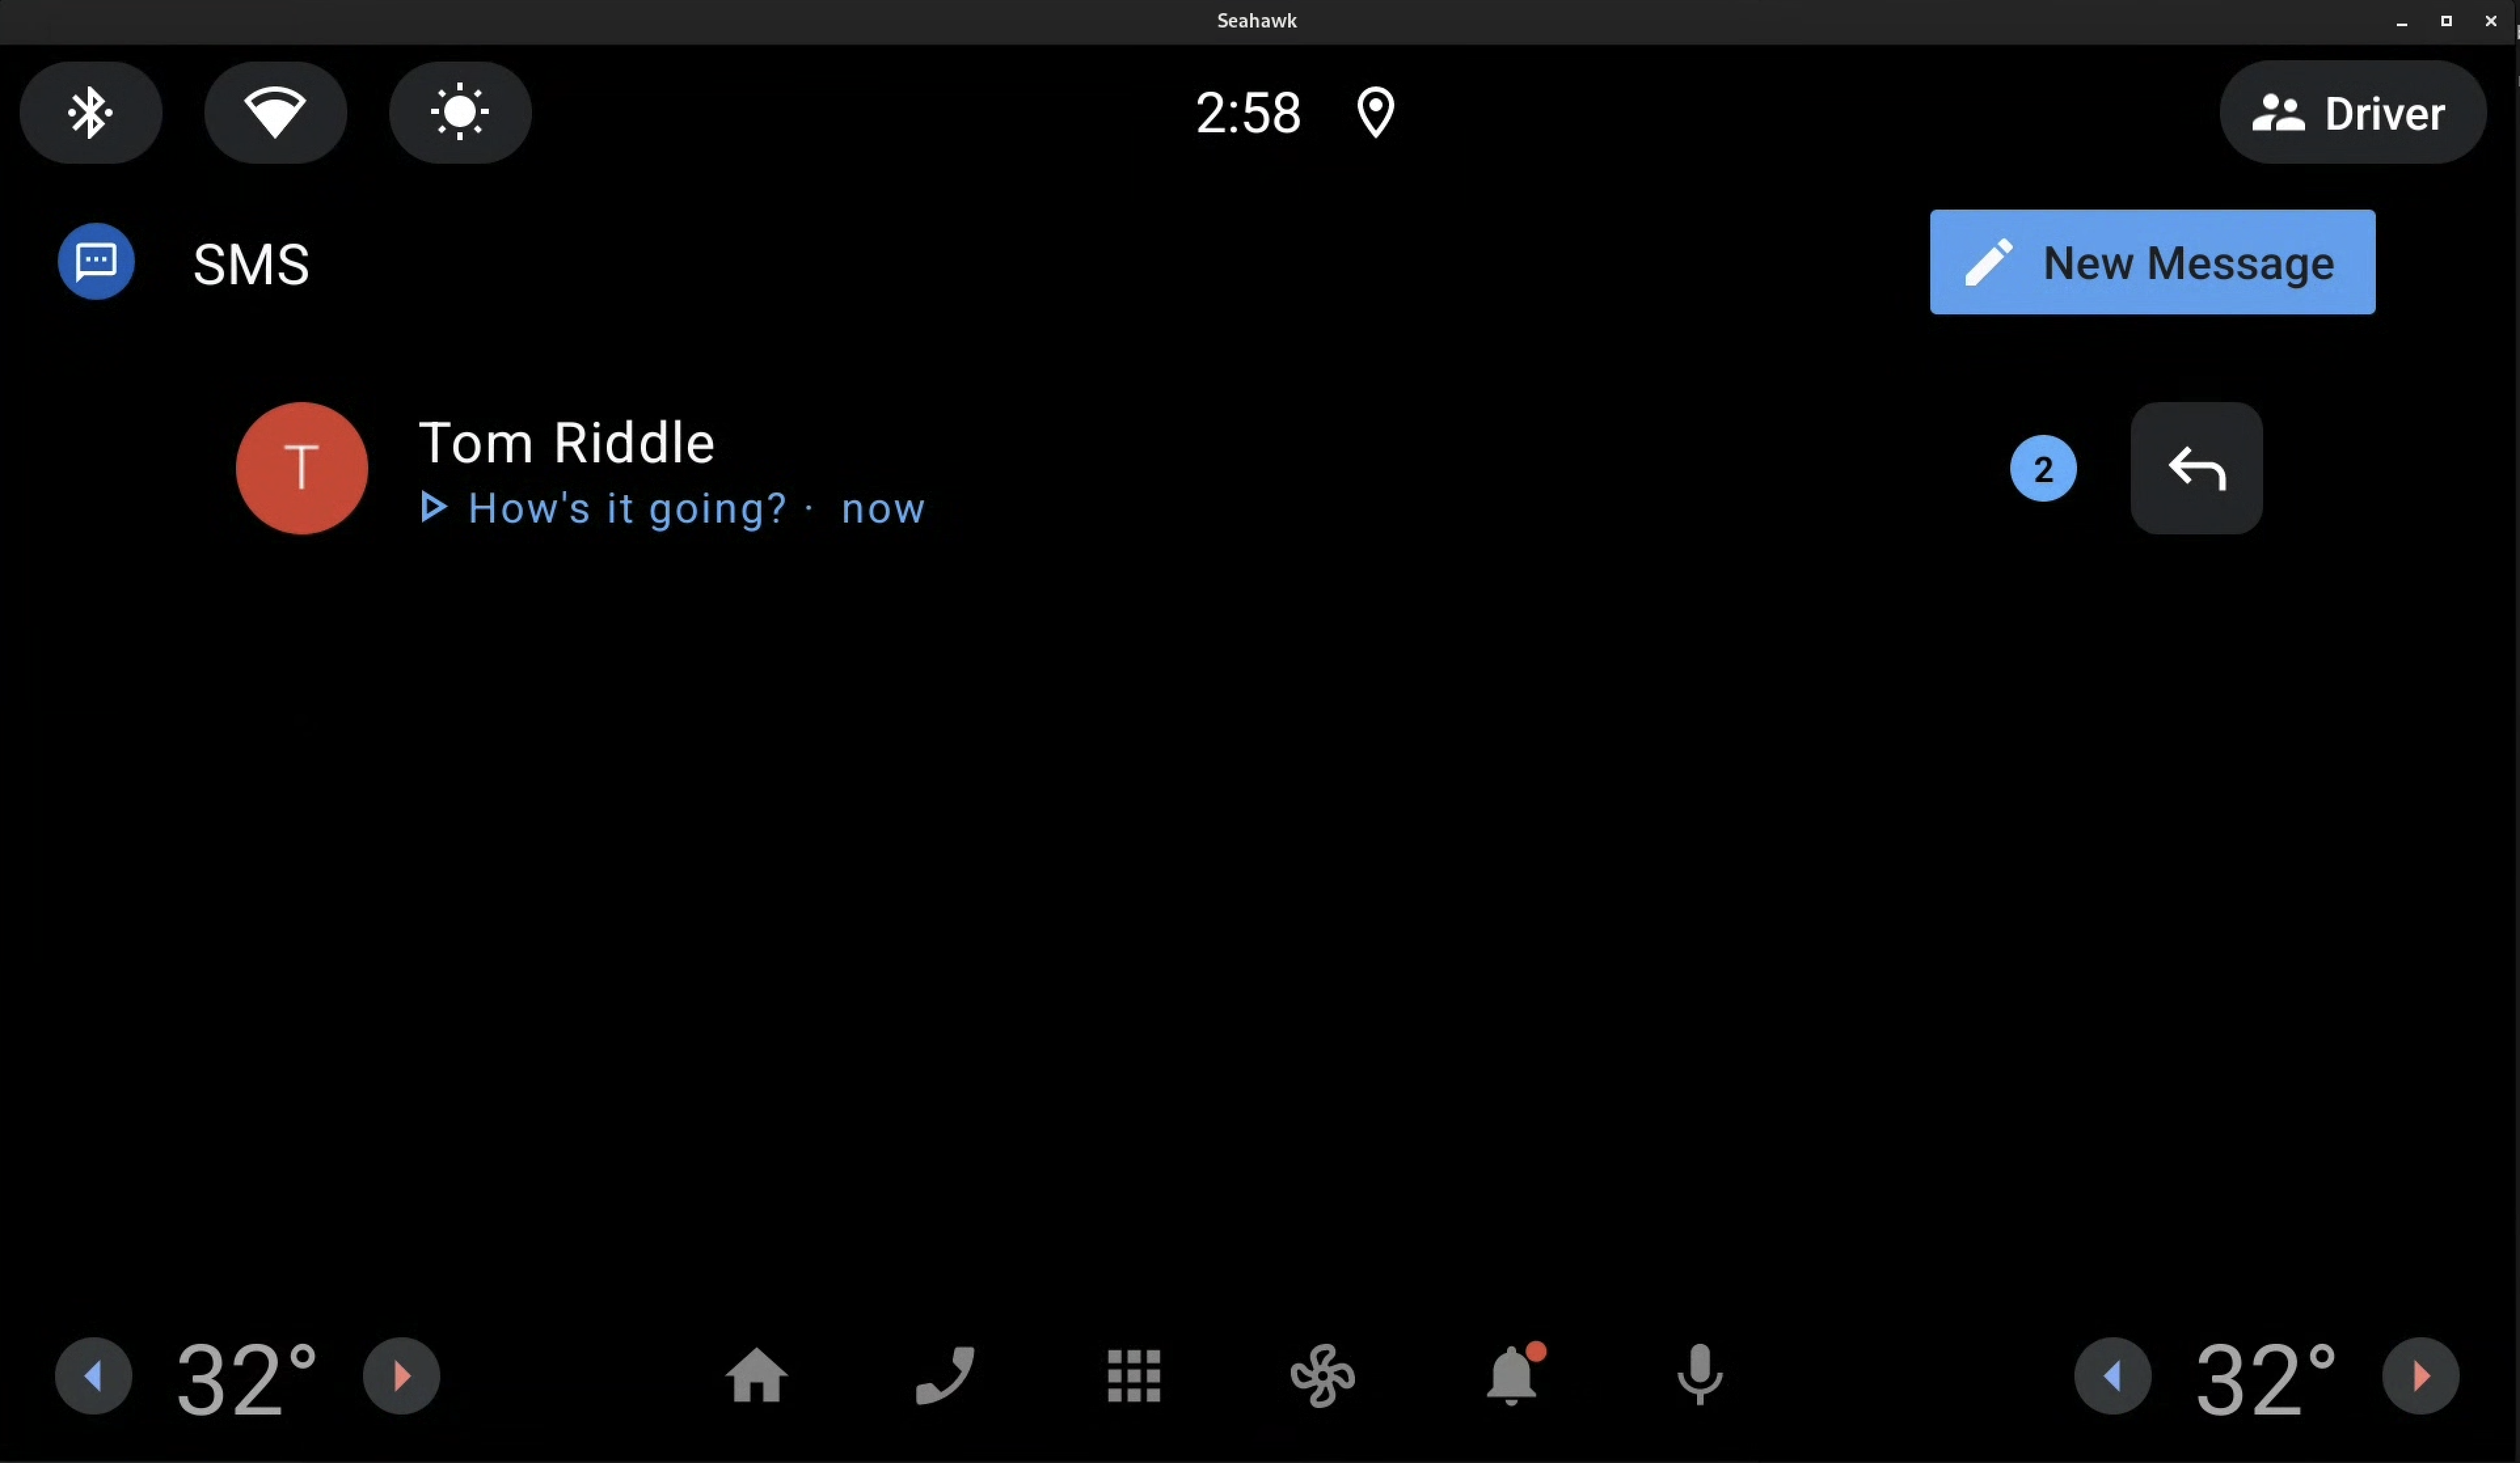
Task: Switch Driver profile
Action: click(2353, 111)
